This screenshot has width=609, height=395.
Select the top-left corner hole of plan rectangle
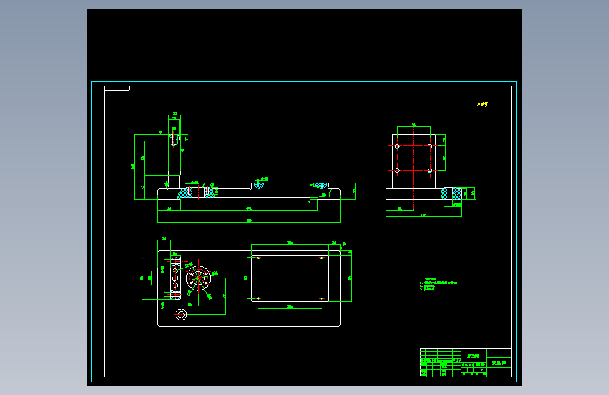(x=258, y=257)
